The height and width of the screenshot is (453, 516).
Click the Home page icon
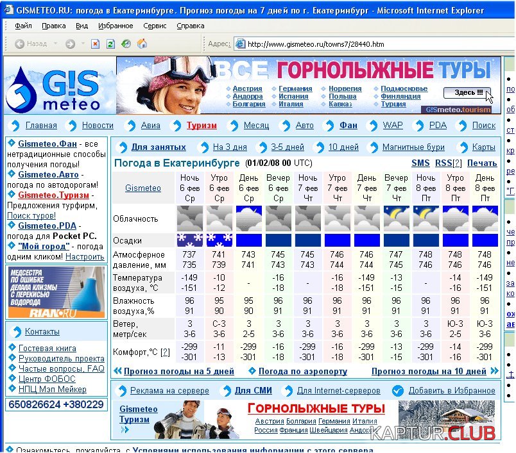click(142, 44)
